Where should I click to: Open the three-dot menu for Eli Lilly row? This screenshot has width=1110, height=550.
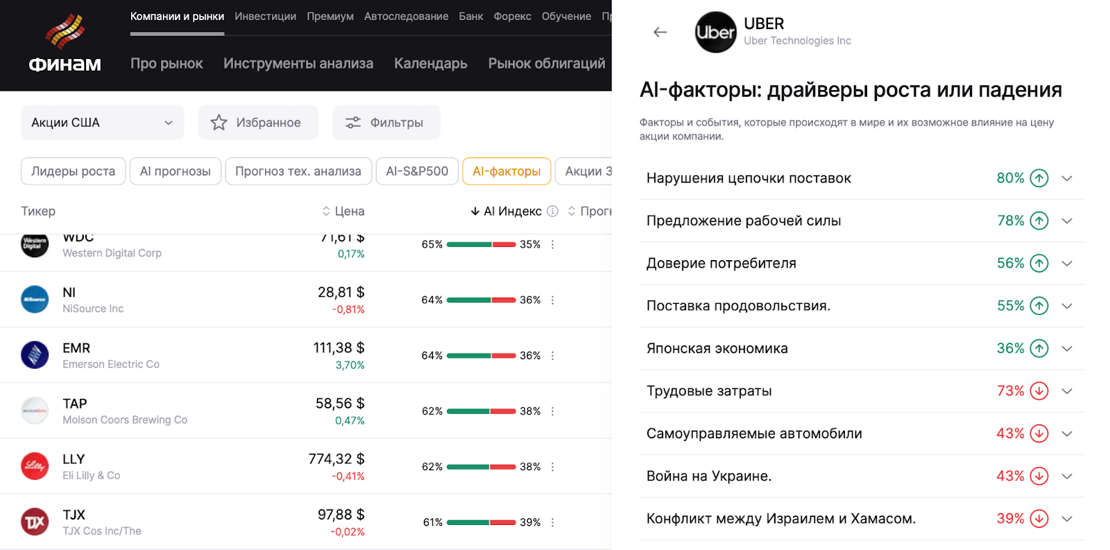click(552, 467)
